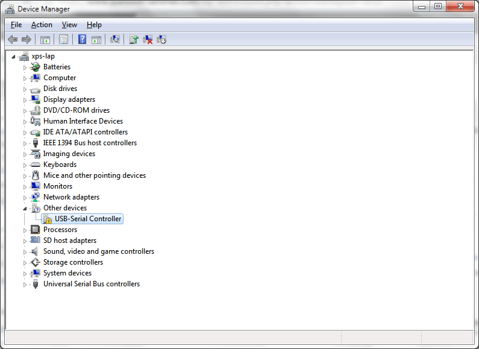Maximize the Device Manager window
Image resolution: width=479 pixels, height=349 pixels.
438,7
